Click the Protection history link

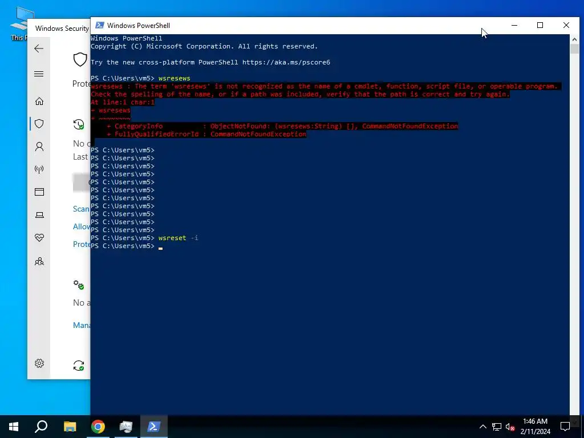click(81, 244)
